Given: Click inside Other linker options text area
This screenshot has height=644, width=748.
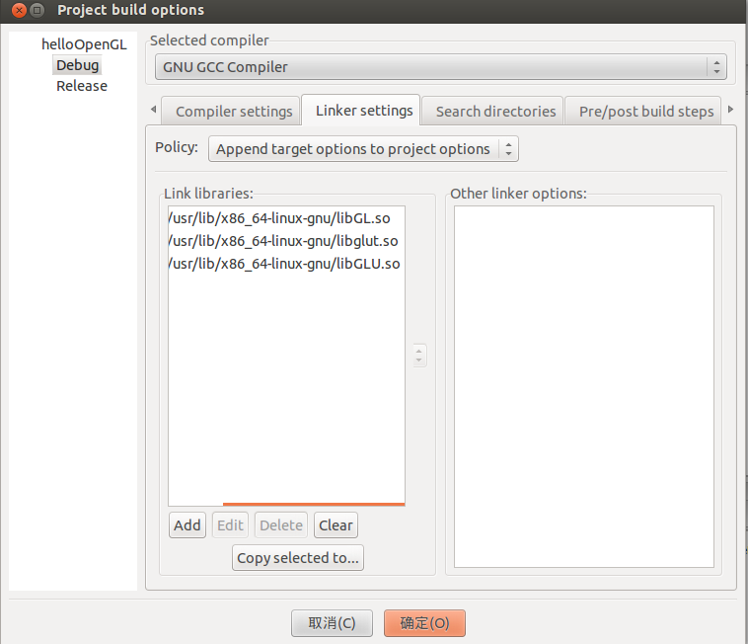Looking at the screenshot, I should point(584,386).
